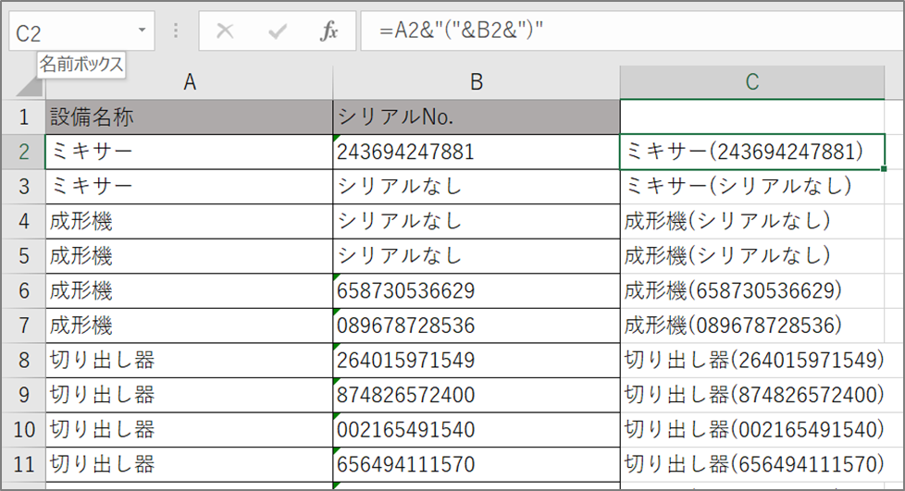Click the formula bar resize dots handle

[x=176, y=31]
